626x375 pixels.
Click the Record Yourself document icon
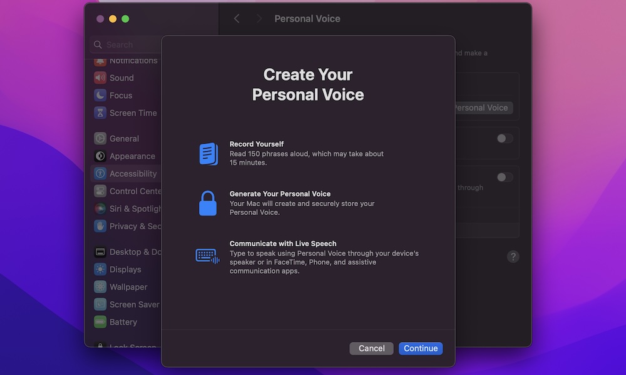coord(208,154)
